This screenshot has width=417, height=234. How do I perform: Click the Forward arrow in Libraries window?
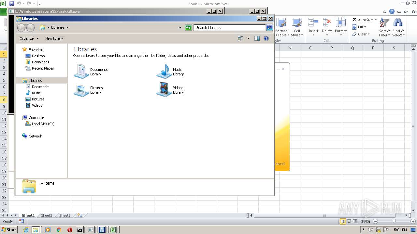point(30,28)
